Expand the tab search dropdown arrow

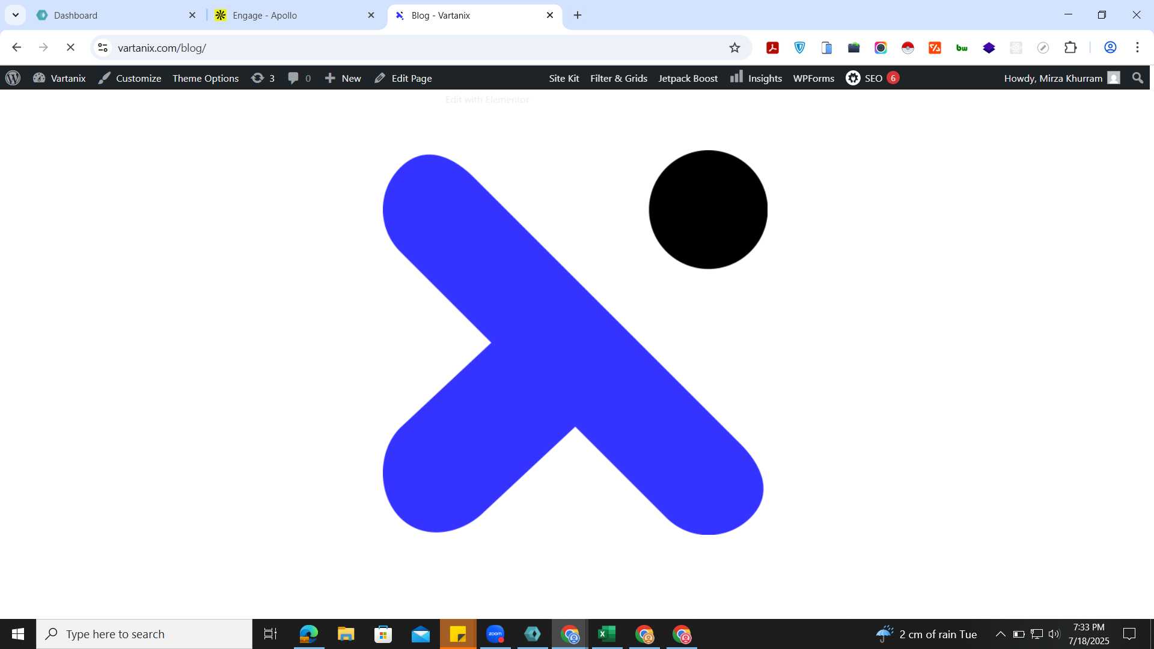point(16,15)
